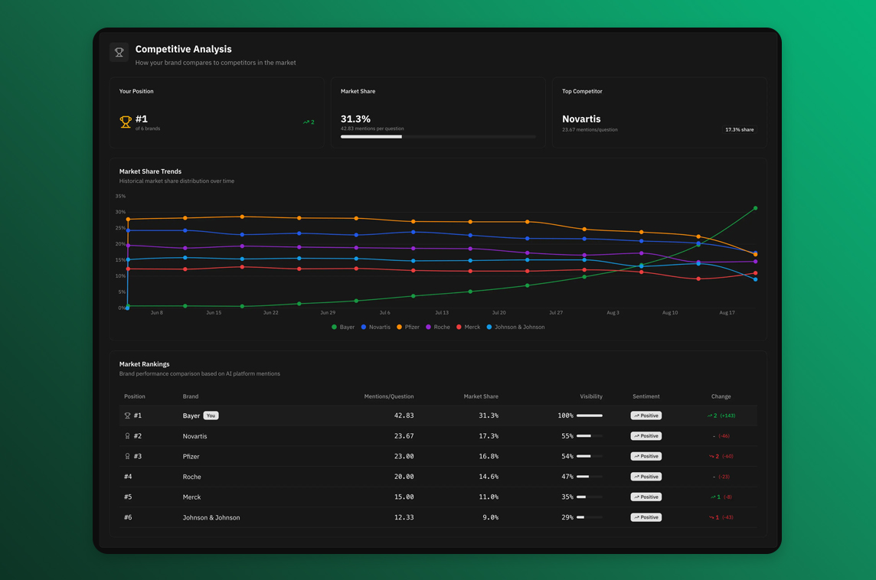Click the Positive badge in Bayer row

[x=646, y=415]
